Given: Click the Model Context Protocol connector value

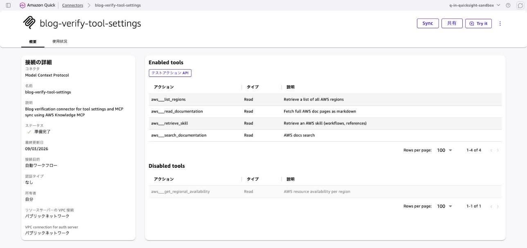Looking at the screenshot, I should click(x=47, y=75).
